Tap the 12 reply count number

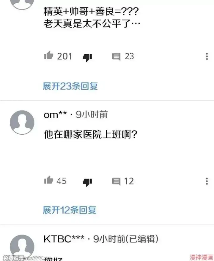(x=129, y=181)
